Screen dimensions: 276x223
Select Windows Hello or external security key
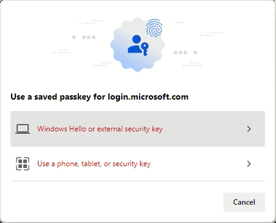pos(100,129)
